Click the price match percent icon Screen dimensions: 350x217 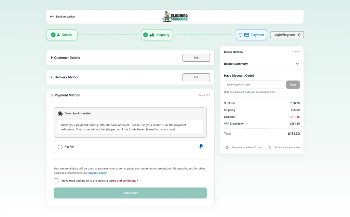(x=270, y=147)
